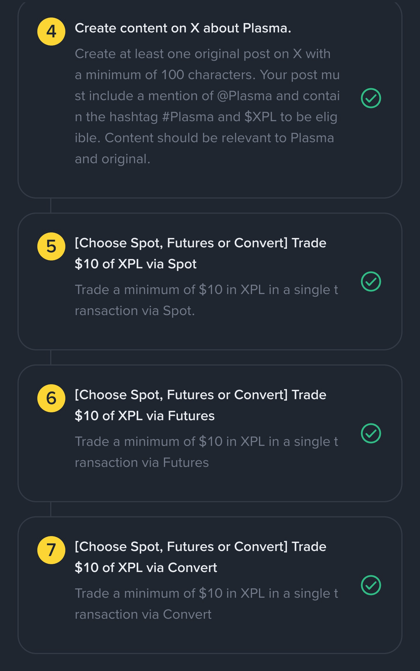Click the yellow step 7 number badge

51,550
